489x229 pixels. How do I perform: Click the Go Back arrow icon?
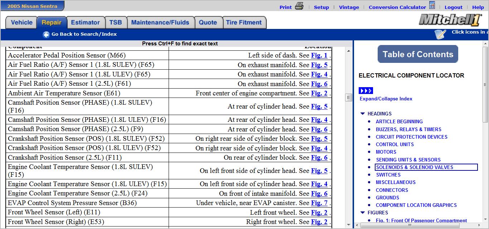46,35
